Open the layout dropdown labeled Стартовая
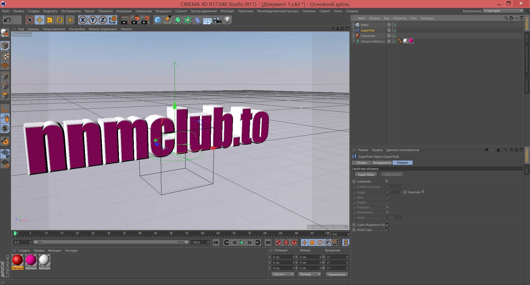 (503, 11)
